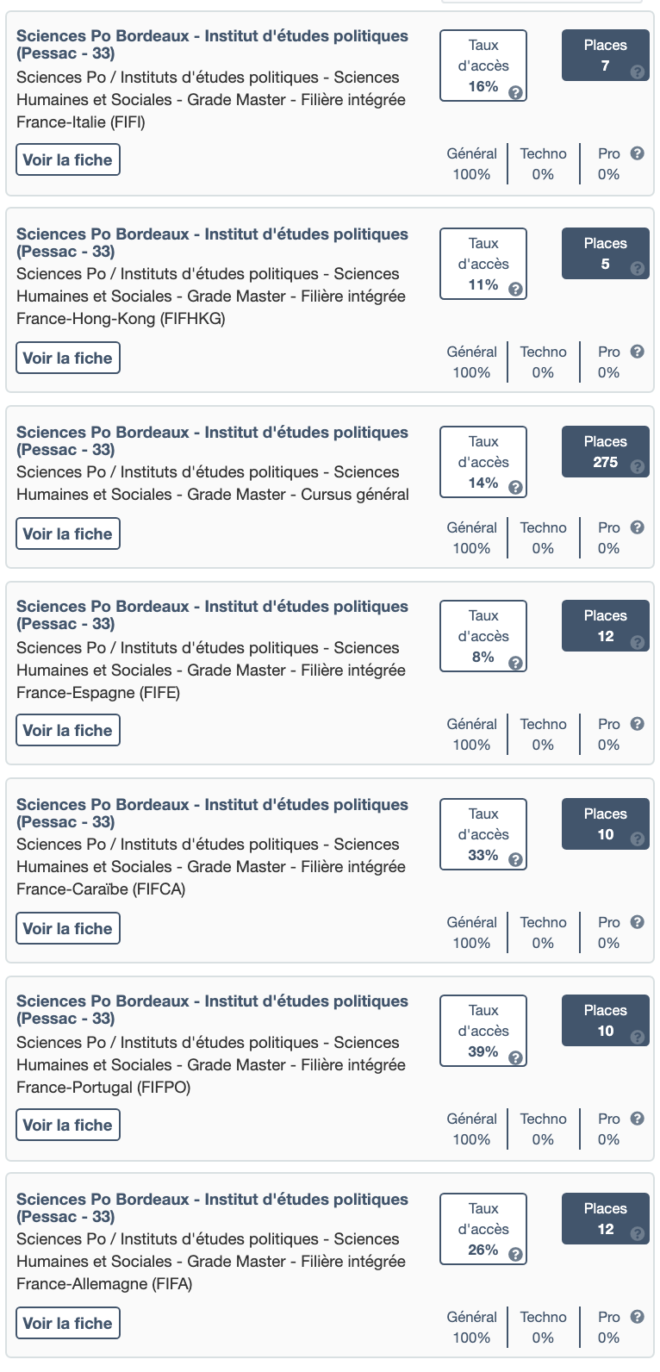Open Voir la fiche for France-Portugal (FIFPO)
The image size is (660, 1372).
point(68,1126)
